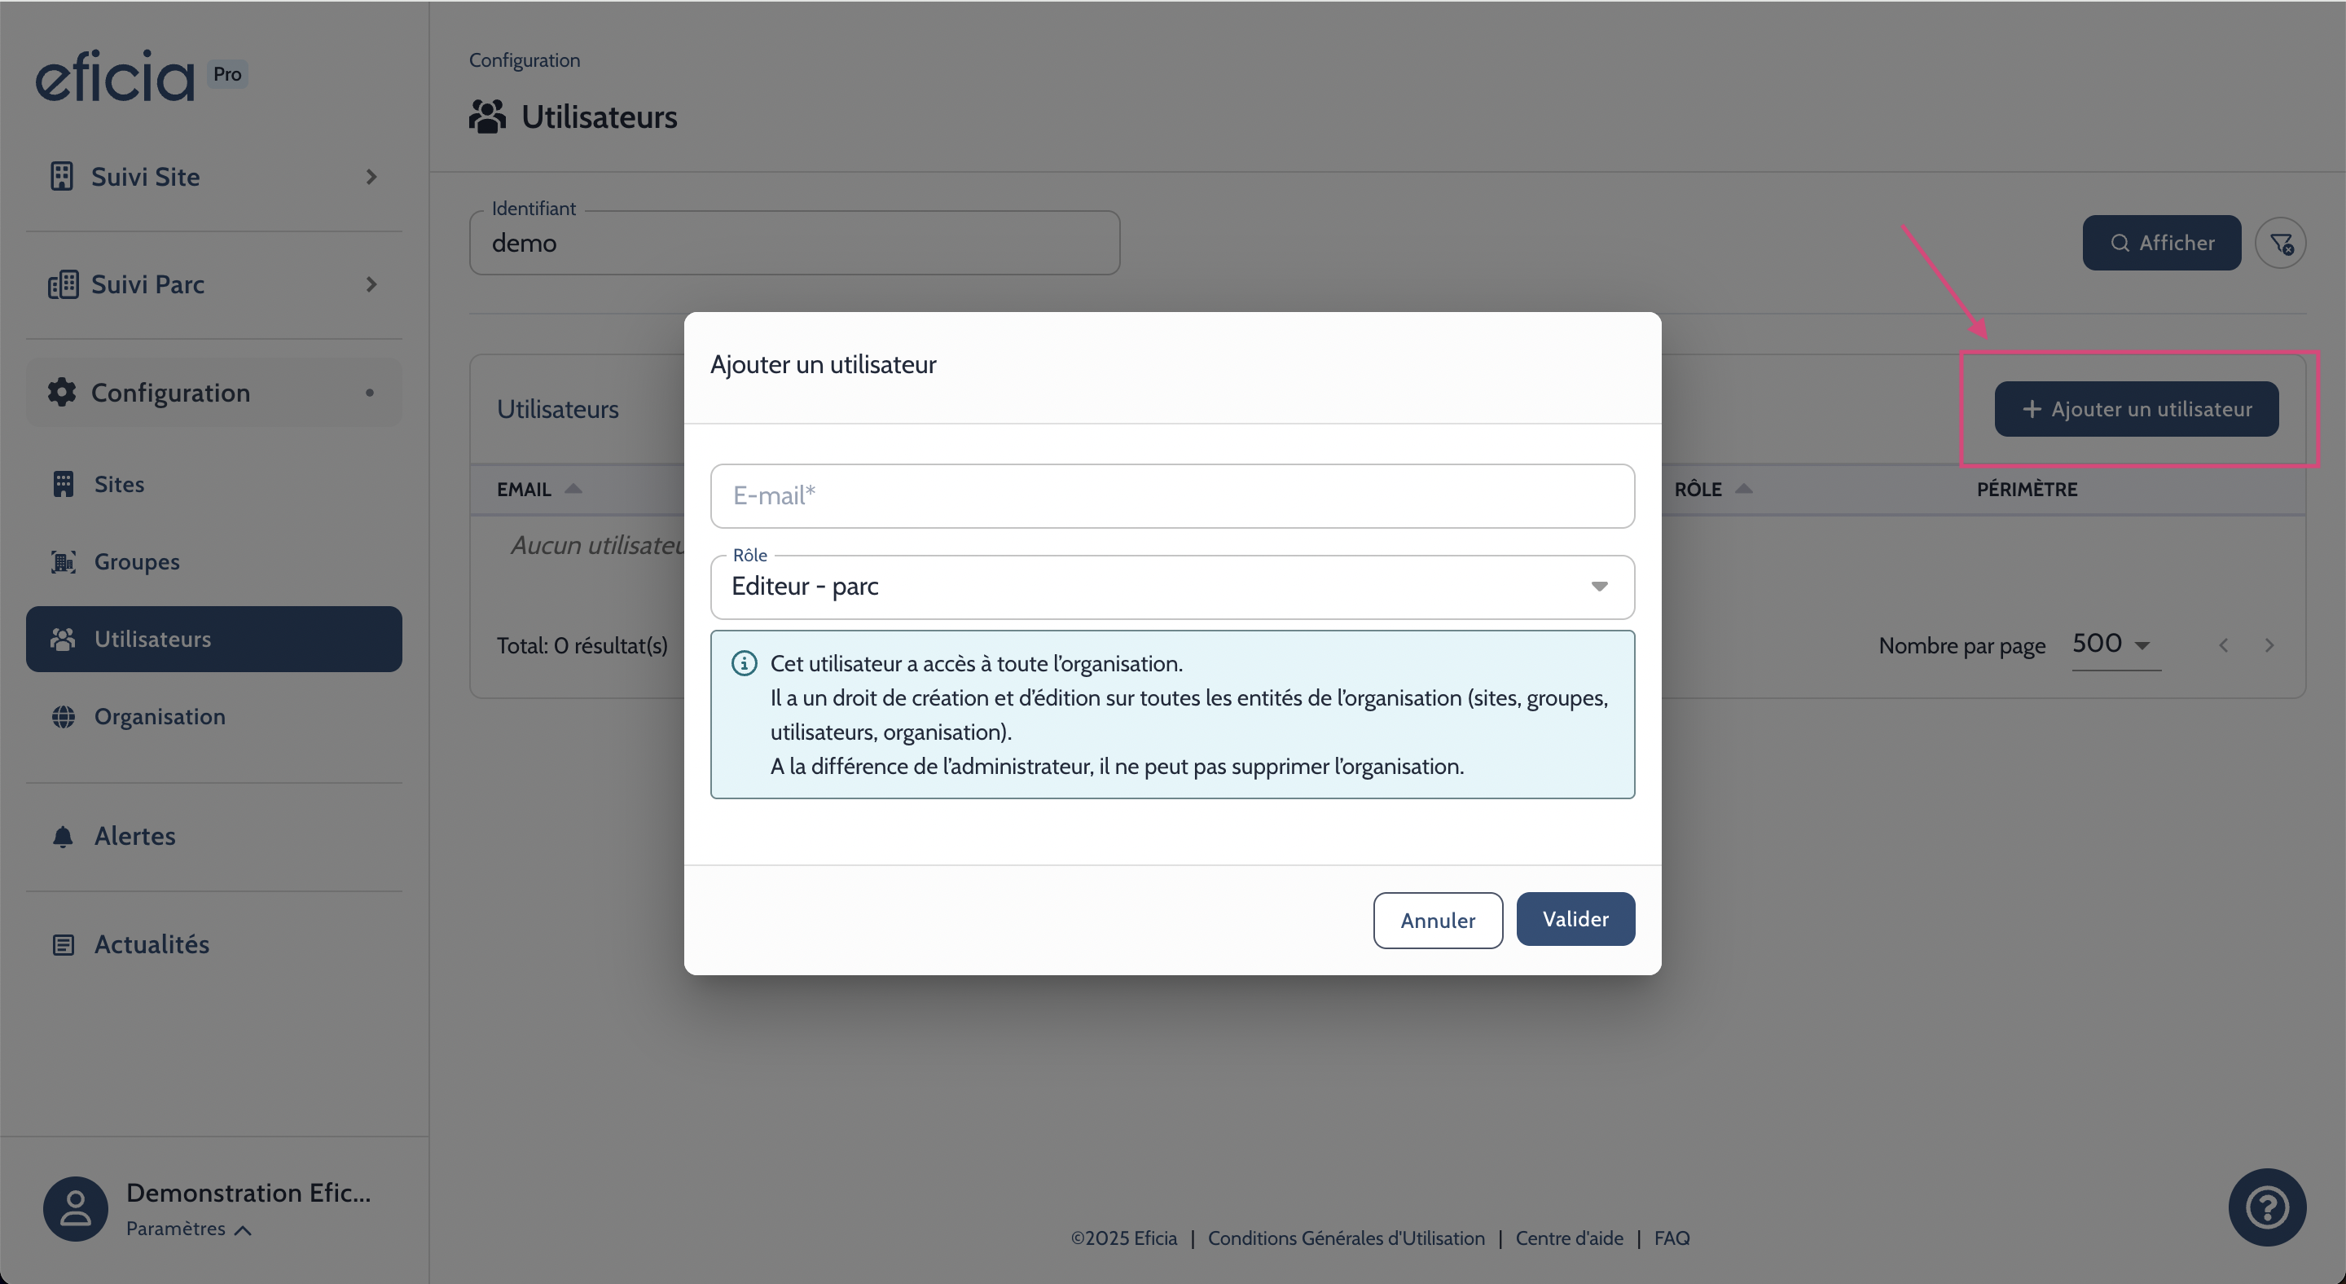The height and width of the screenshot is (1284, 2346).
Task: Open the help question mark icon
Action: [2266, 1207]
